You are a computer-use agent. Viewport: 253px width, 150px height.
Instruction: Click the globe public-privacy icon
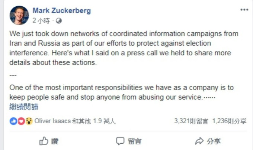click(59, 20)
